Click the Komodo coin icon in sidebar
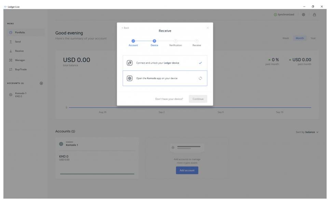 click(11, 95)
